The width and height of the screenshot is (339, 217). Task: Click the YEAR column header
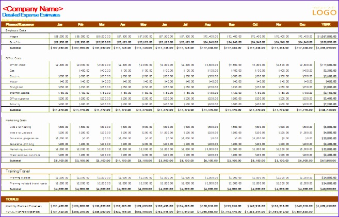pos(326,24)
